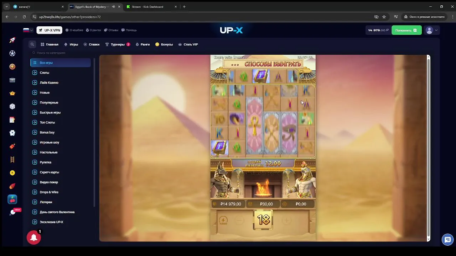Reload the page with browser refresh icon
456x256 pixels.
24,17
